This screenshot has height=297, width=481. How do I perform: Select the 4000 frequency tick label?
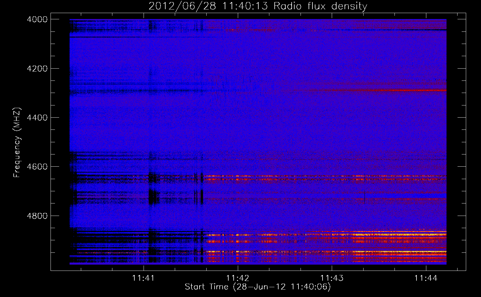(x=37, y=19)
